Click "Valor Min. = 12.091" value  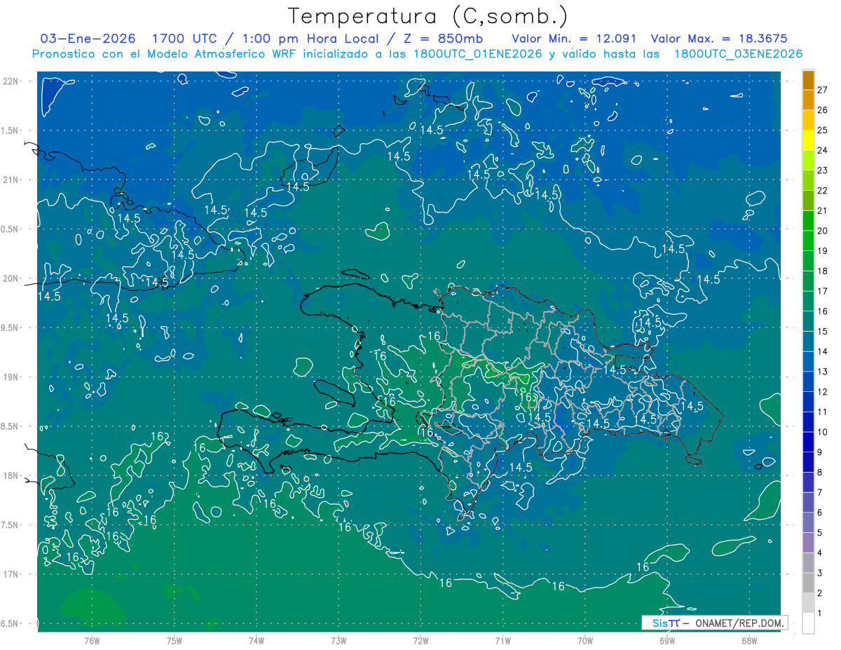(x=574, y=39)
